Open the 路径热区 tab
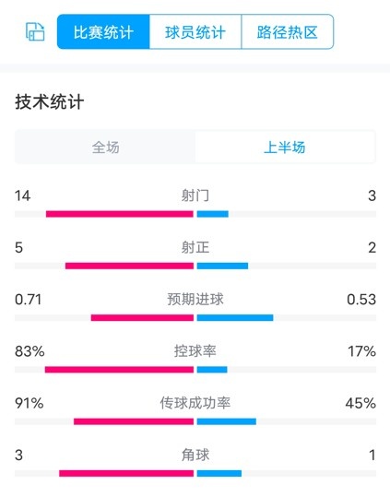390x497 pixels. 288,31
